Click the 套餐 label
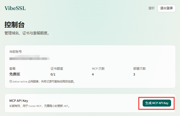The width and height of the screenshot is (180, 116). [x=12, y=69]
